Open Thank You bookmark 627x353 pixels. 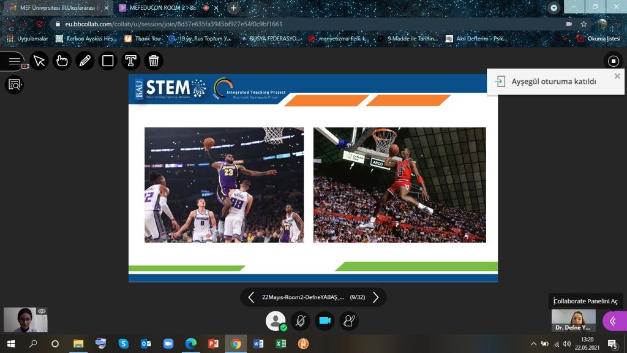[143, 39]
